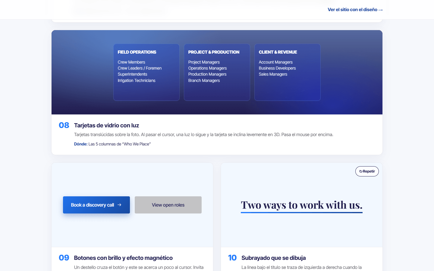Click 'Production Managers' list entry
The width and height of the screenshot is (434, 271).
pyautogui.click(x=207, y=74)
